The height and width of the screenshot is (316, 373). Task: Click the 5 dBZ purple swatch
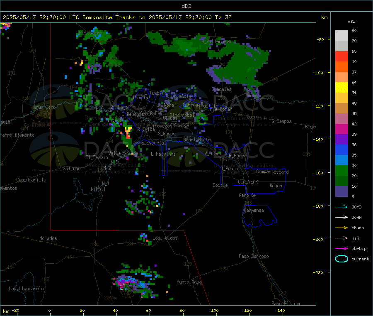(342, 191)
